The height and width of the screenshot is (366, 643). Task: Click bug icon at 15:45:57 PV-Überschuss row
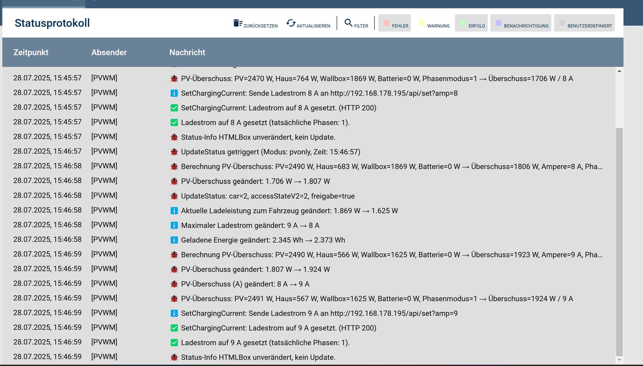(174, 79)
